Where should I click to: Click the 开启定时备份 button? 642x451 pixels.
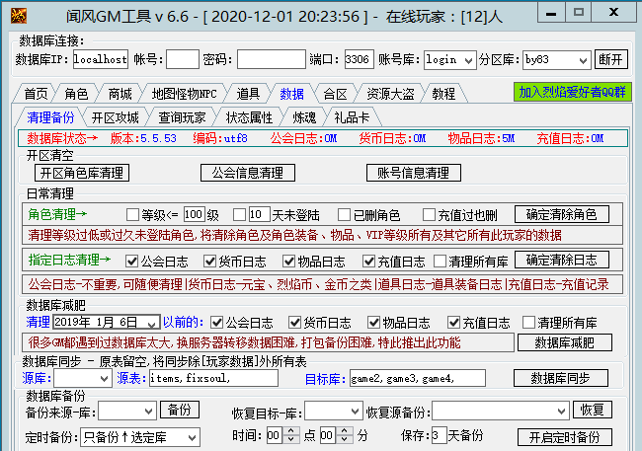(565, 437)
